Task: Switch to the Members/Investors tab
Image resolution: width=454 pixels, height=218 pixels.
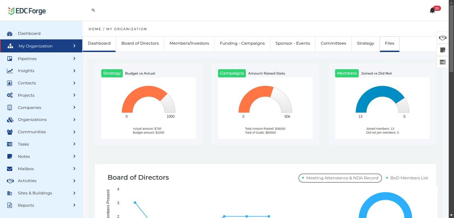Action: tap(189, 44)
